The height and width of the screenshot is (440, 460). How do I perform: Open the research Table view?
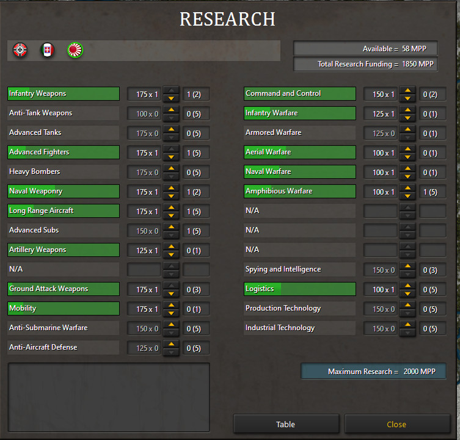(286, 424)
